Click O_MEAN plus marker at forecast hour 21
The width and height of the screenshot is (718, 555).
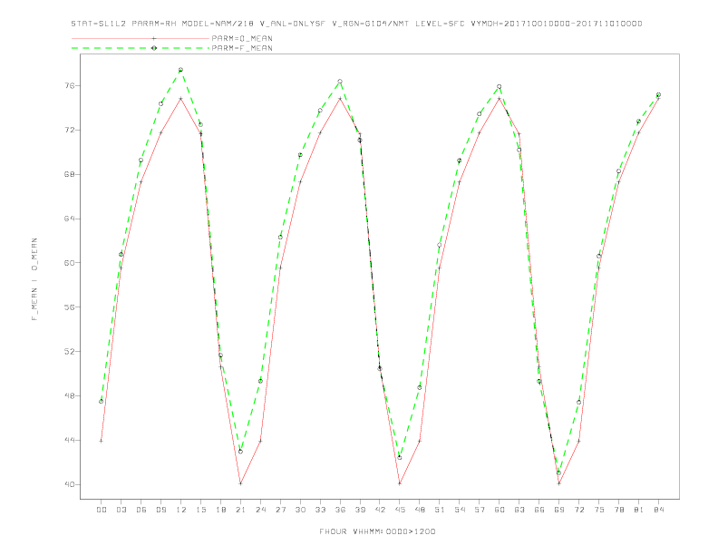pyautogui.click(x=240, y=483)
